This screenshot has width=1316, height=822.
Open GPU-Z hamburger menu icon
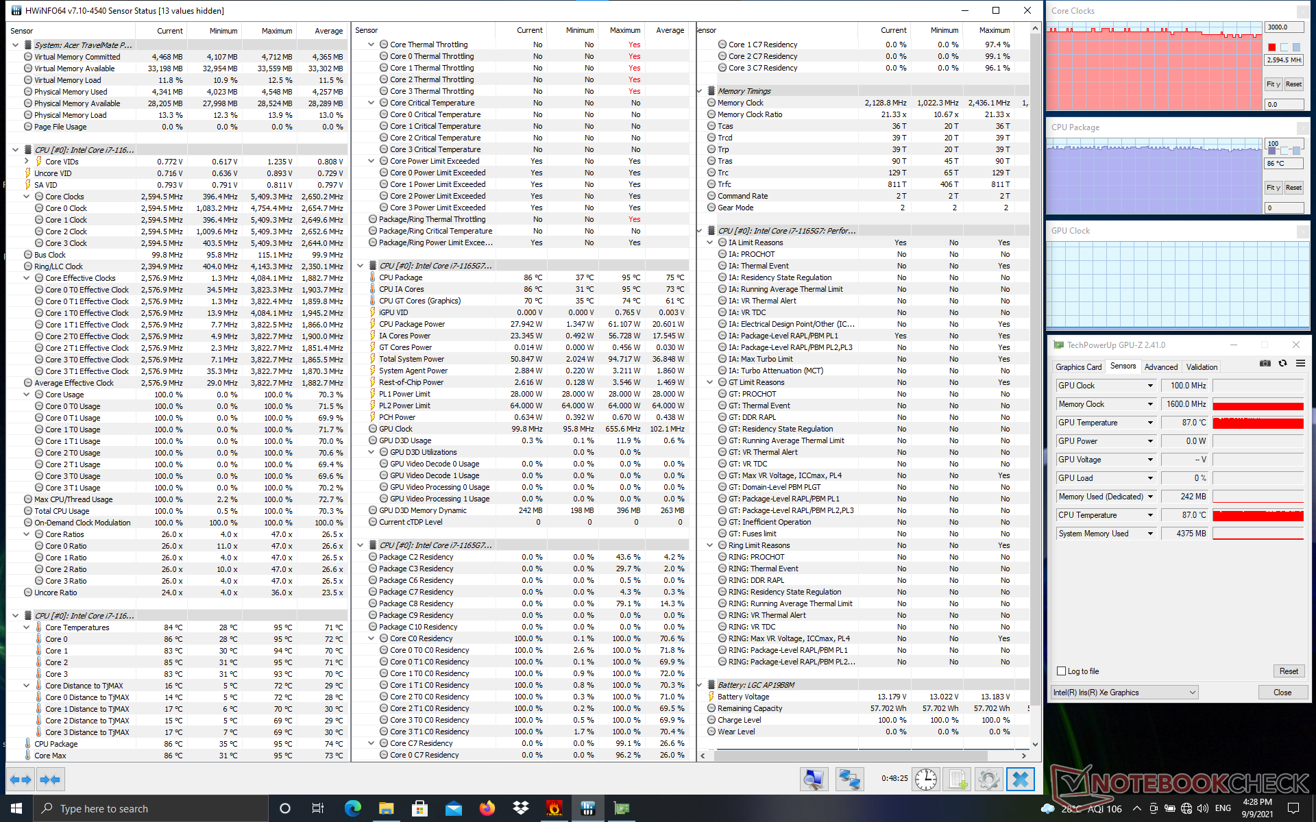coord(1300,364)
